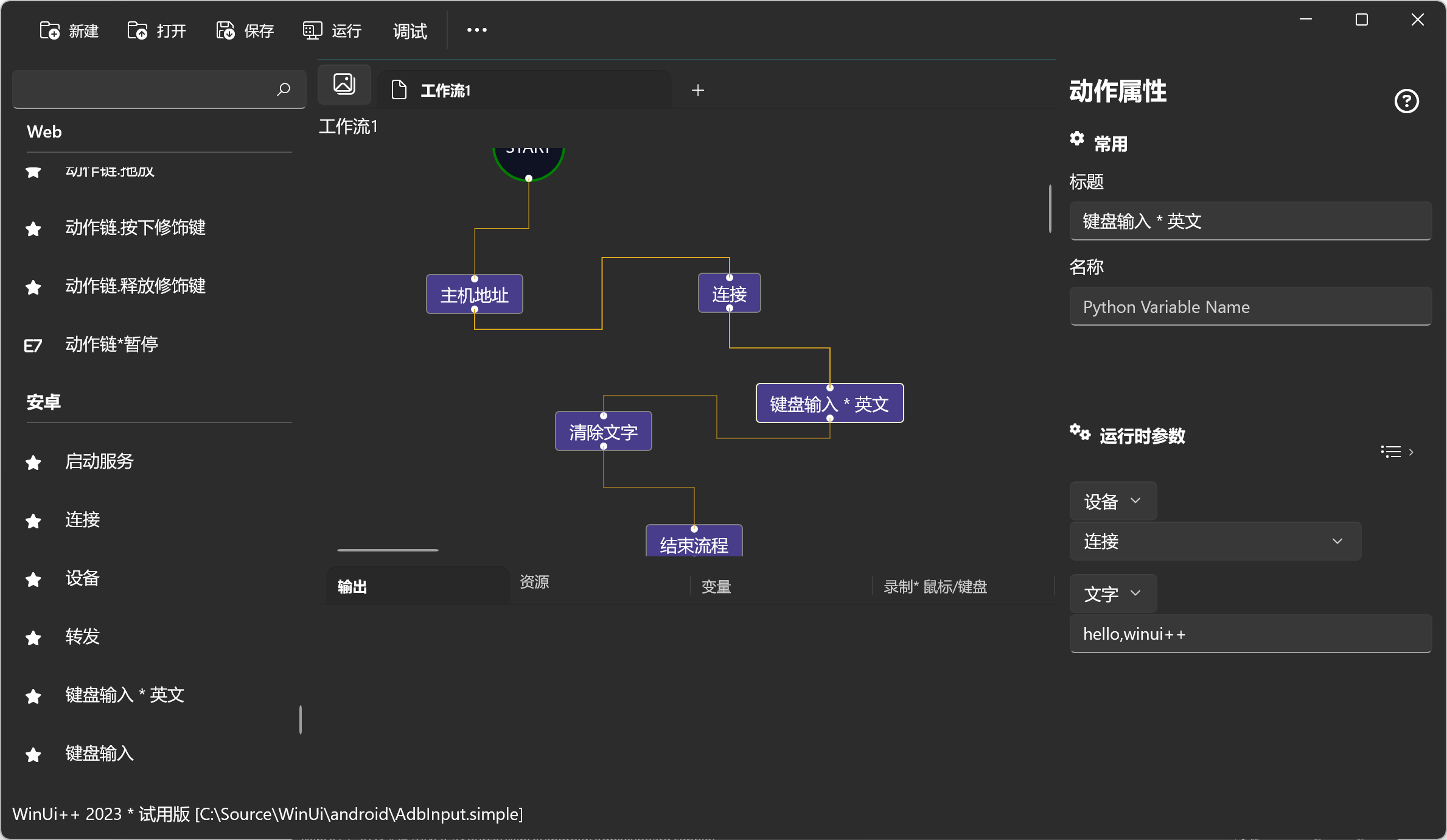
Task: Click the search magnifier icon
Action: click(x=284, y=89)
